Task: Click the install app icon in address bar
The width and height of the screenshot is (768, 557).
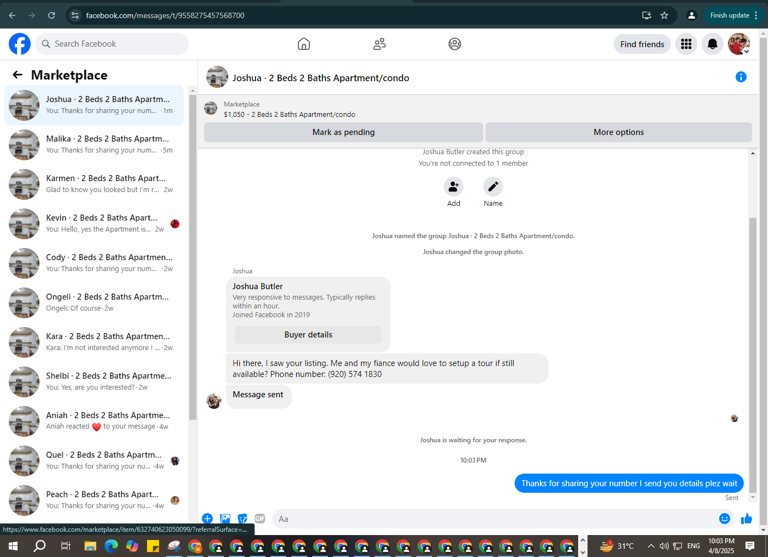Action: point(647,15)
